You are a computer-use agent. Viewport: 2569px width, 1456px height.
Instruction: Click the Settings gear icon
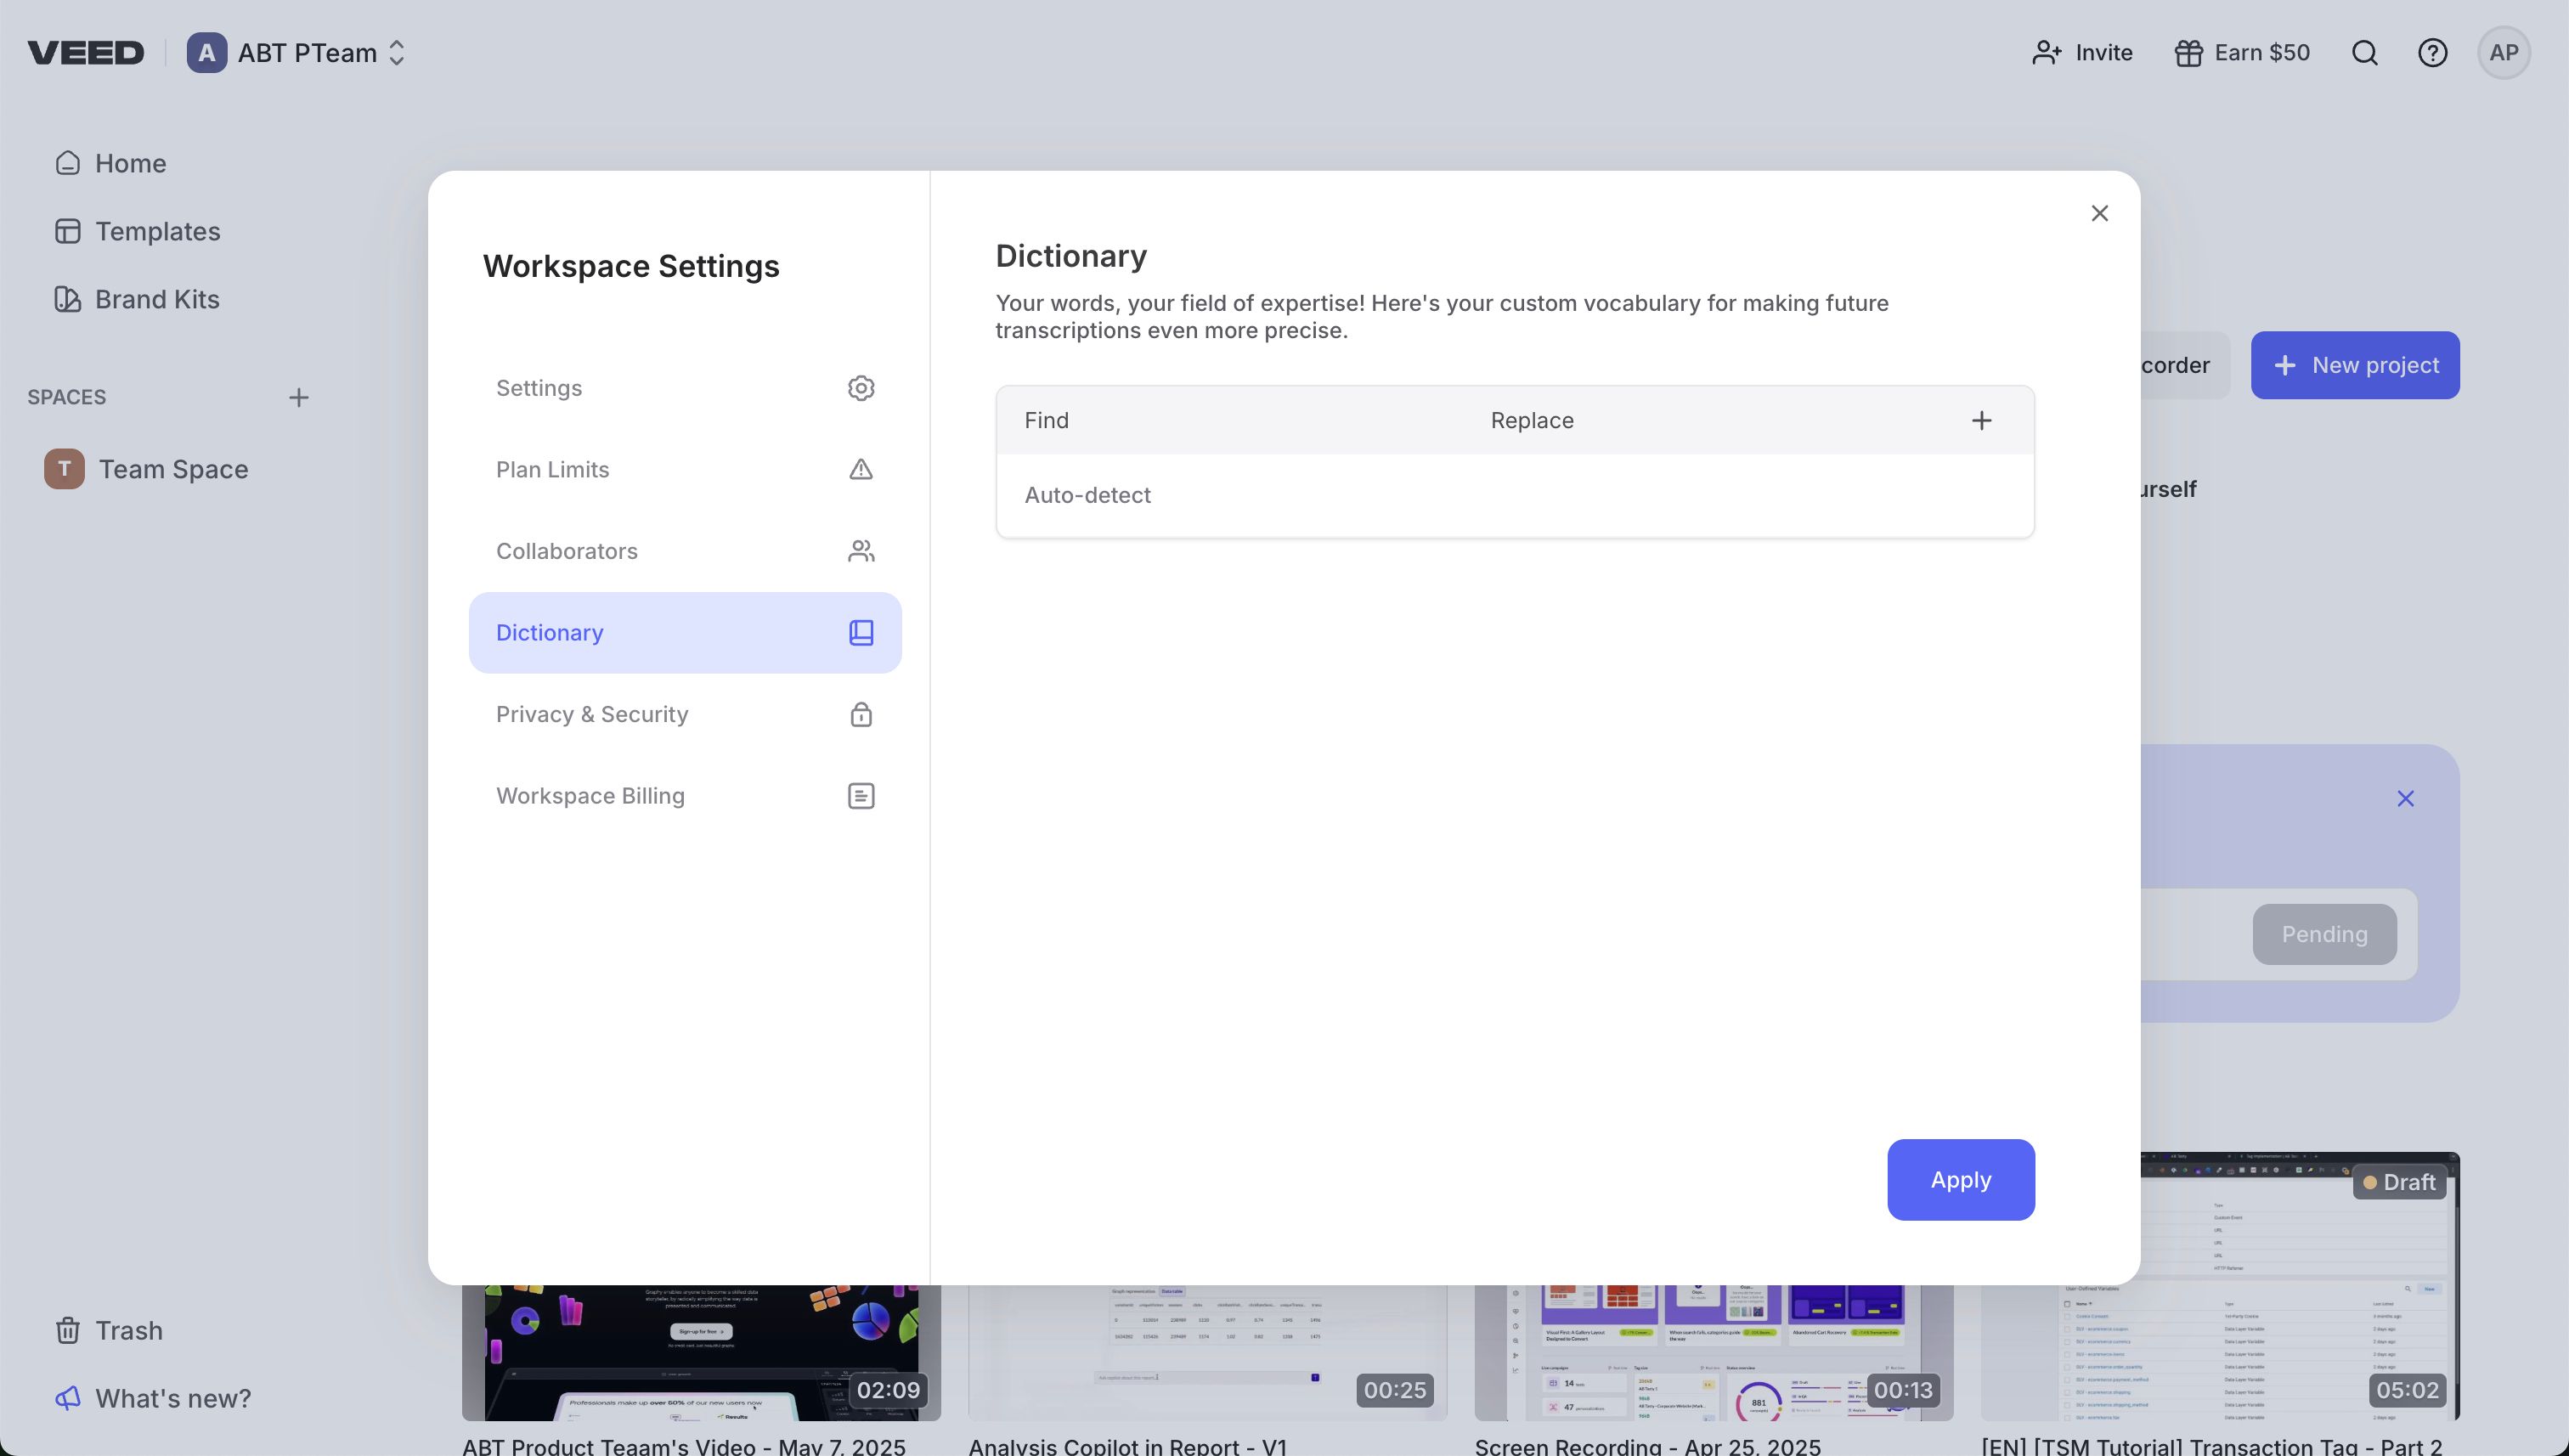tap(861, 388)
